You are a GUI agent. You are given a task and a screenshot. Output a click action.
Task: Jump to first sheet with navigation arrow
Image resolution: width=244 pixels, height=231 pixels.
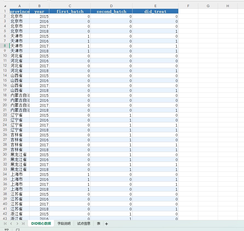tap(5, 224)
